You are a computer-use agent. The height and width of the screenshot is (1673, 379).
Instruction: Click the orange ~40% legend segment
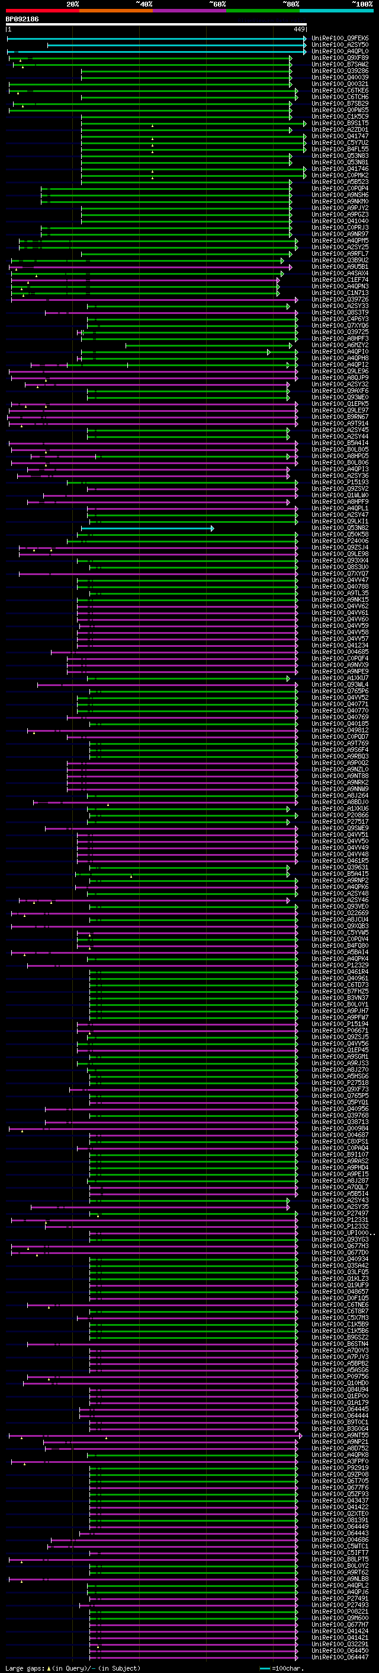[116, 11]
